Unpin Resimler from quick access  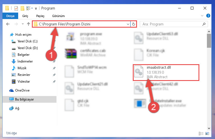coord(54,75)
